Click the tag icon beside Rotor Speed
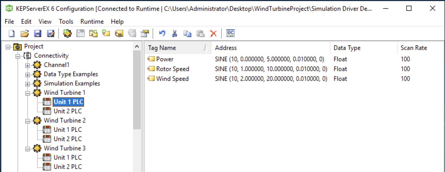Viewport: 445px width, 172px height. tap(151, 69)
